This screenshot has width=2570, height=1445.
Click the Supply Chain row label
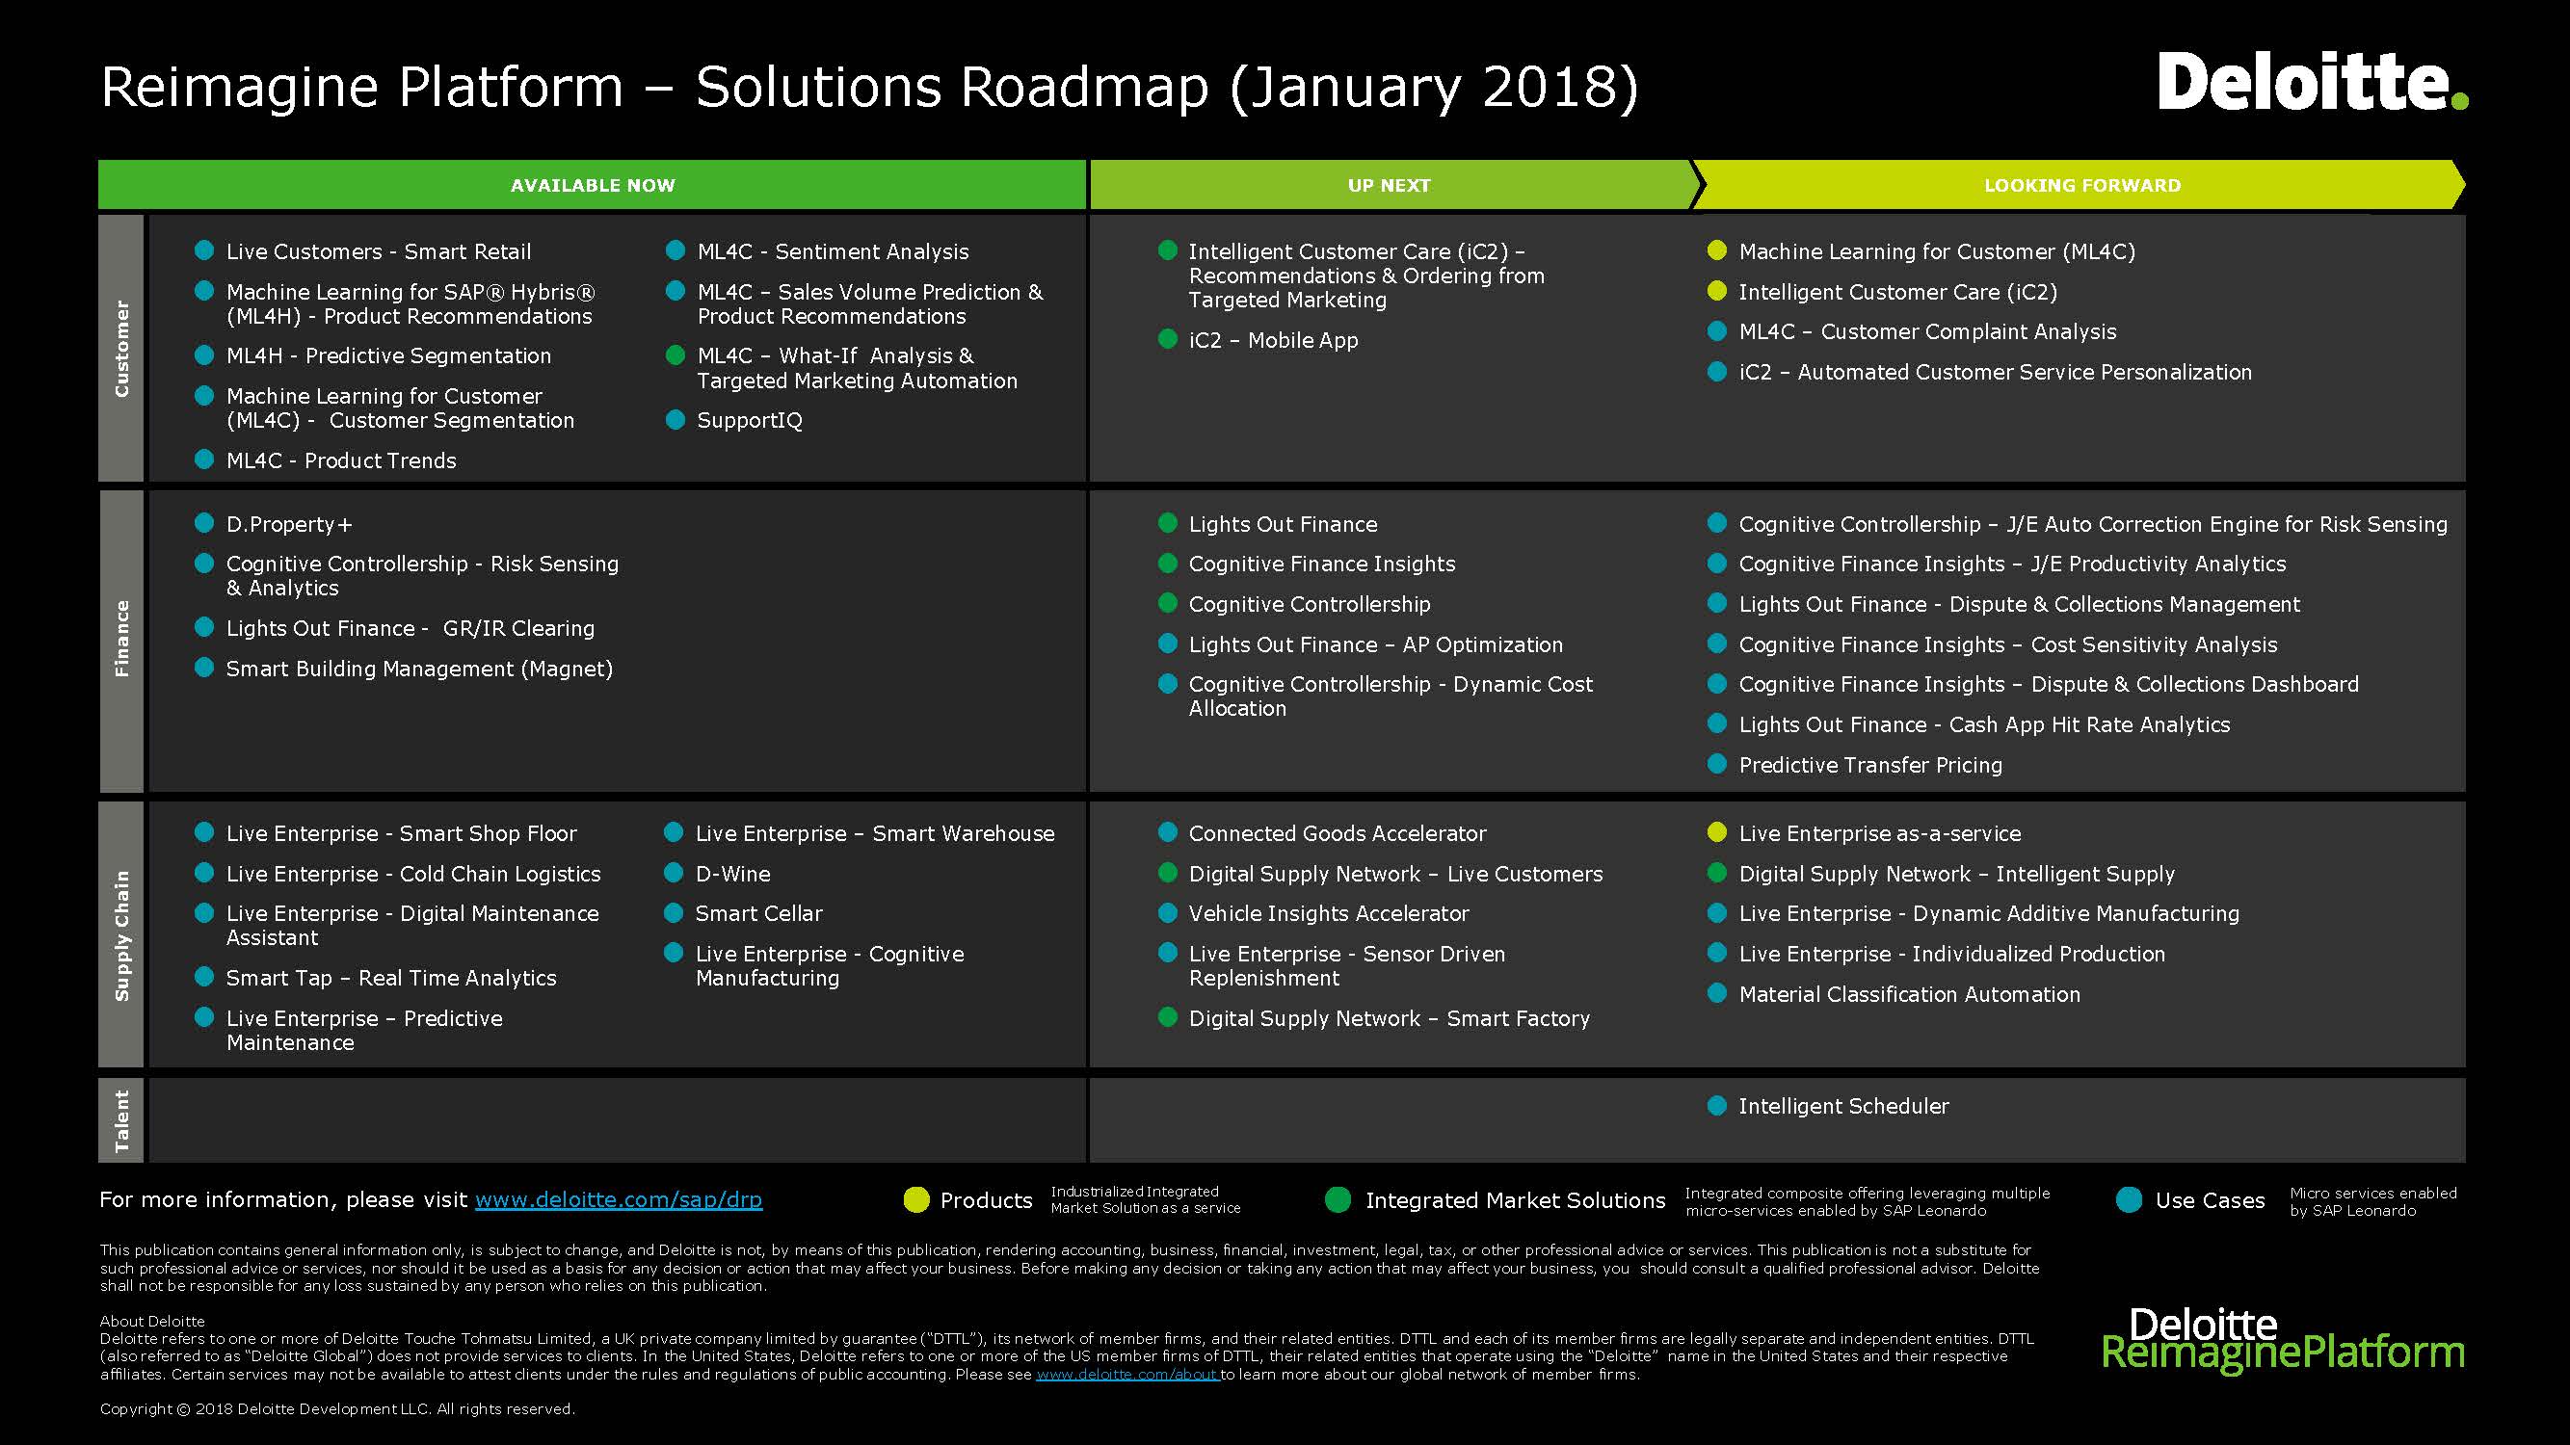121,934
